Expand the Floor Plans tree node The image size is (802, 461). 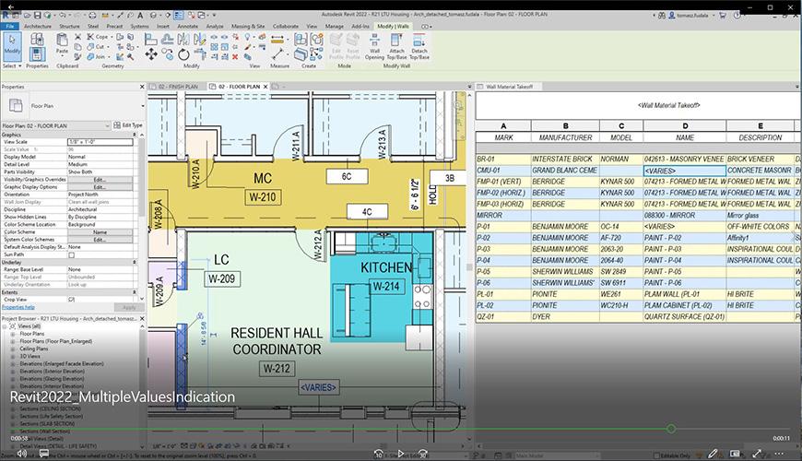tap(13, 334)
